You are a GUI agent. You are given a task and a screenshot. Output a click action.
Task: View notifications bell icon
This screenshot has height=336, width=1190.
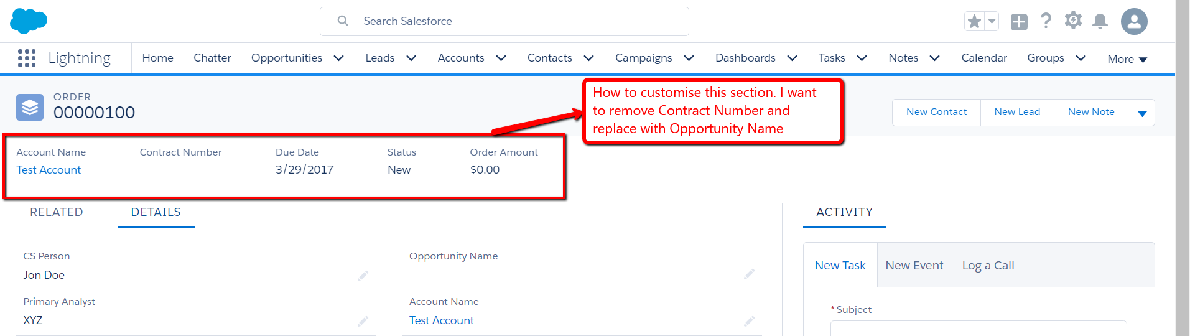pyautogui.click(x=1100, y=21)
